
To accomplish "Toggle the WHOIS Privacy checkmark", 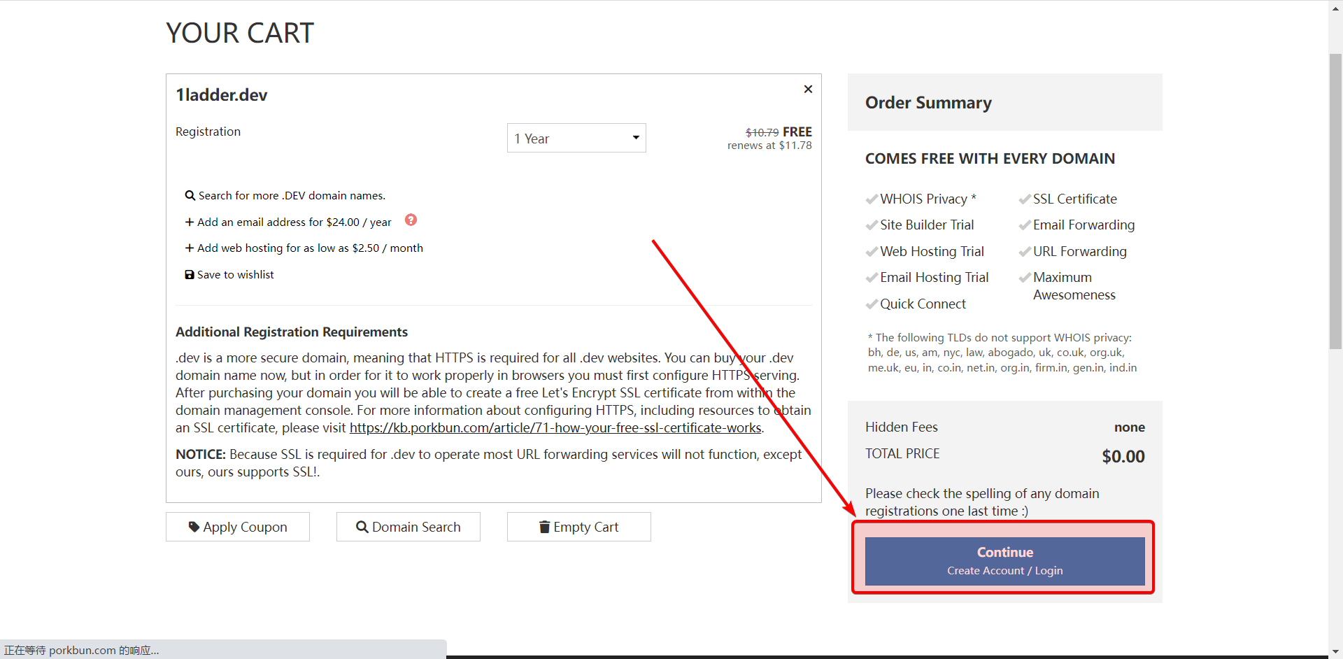I will click(x=872, y=199).
